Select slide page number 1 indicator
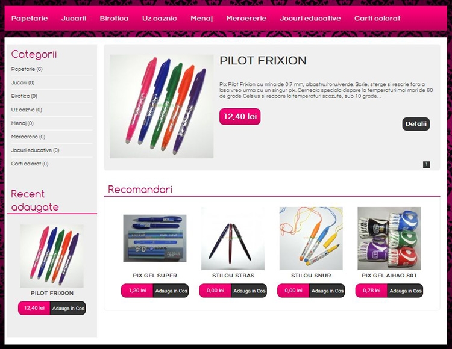452x349 pixels. point(426,165)
